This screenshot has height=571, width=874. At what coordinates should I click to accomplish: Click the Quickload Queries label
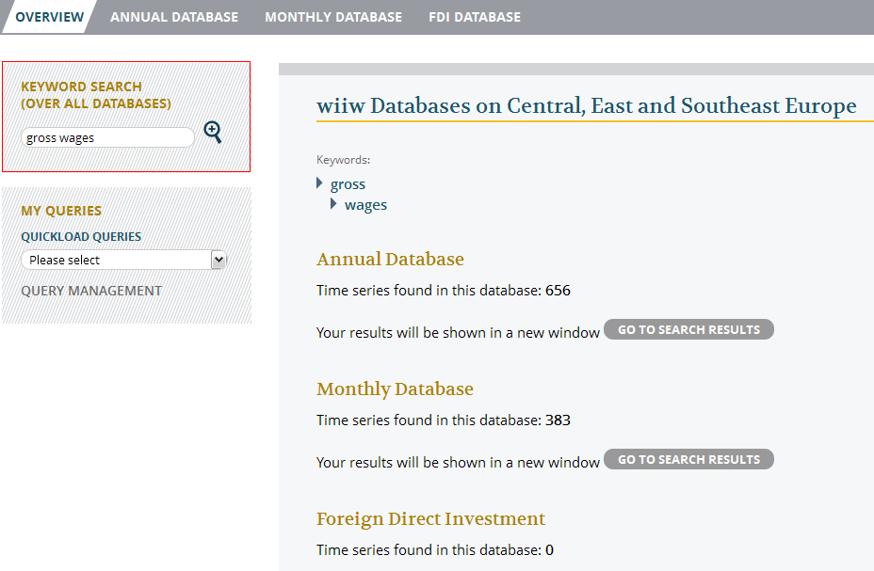(81, 237)
